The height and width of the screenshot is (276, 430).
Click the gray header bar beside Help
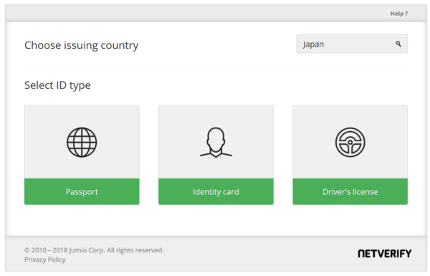coord(192,13)
